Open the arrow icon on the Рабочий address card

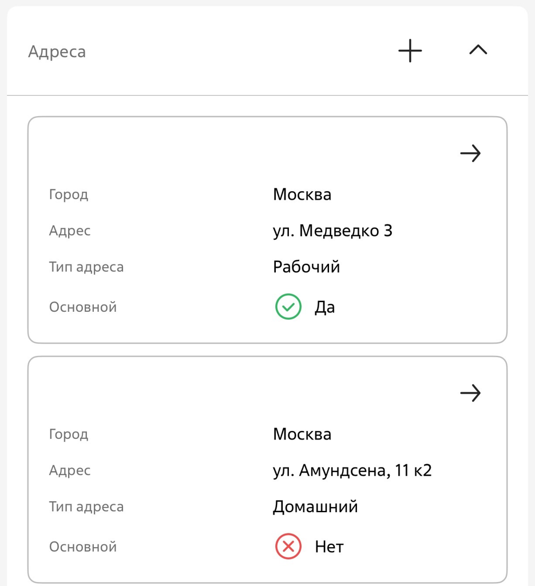[470, 153]
